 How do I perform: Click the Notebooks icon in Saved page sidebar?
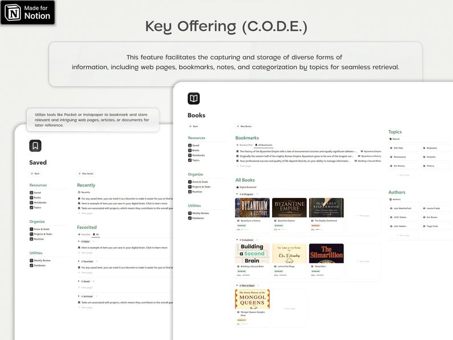(x=31, y=203)
